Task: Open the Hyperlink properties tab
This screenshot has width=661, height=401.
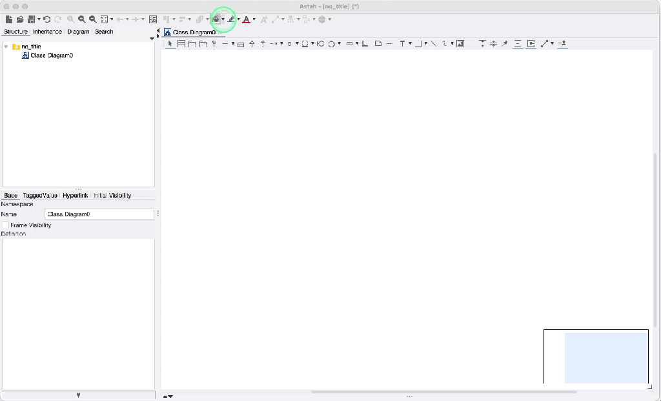Action: 75,195
